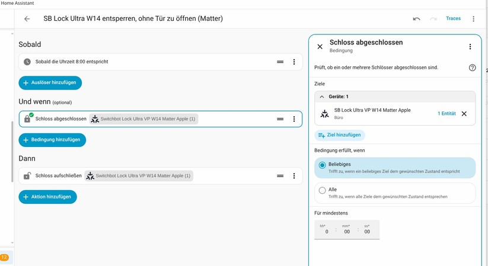Open the menu of Schloss abgeschlossen condition
The width and height of the screenshot is (488, 266).
point(294,119)
